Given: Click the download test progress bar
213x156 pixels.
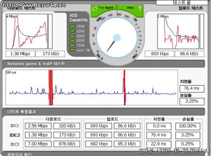Looking at the screenshot, I should click(50, 31).
